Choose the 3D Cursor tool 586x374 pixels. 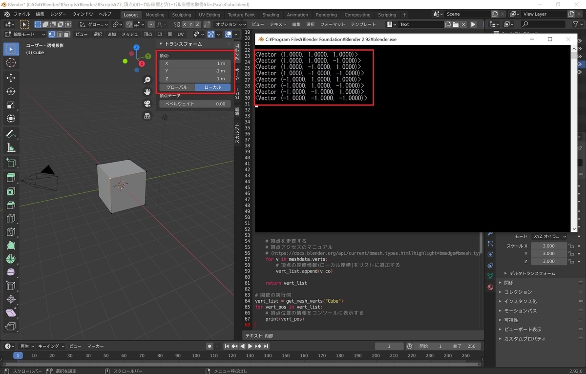point(11,63)
